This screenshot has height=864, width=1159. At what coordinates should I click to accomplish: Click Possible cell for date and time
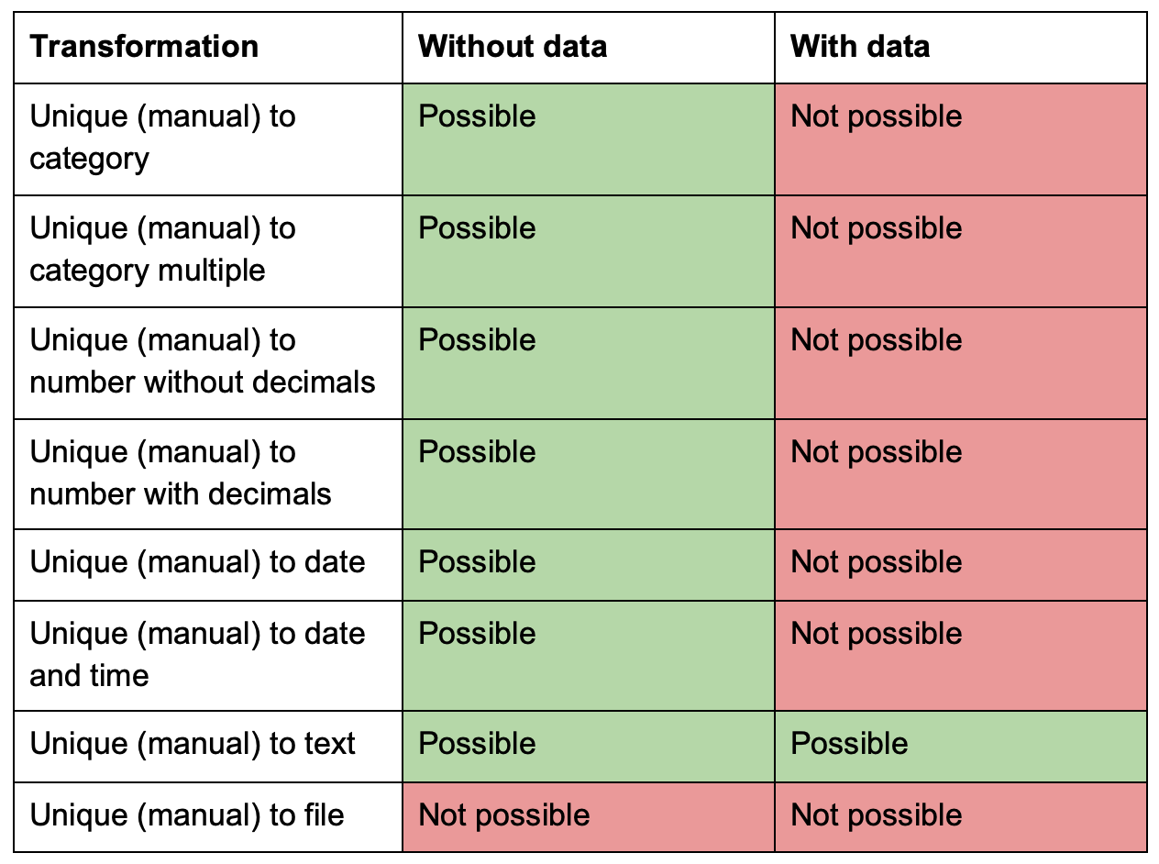point(589,656)
